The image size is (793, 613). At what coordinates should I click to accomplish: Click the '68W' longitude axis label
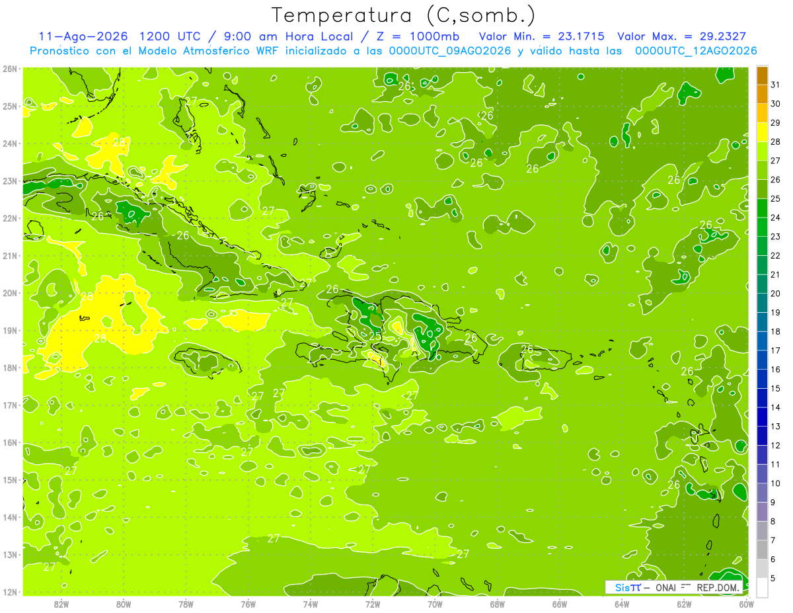[x=497, y=603]
